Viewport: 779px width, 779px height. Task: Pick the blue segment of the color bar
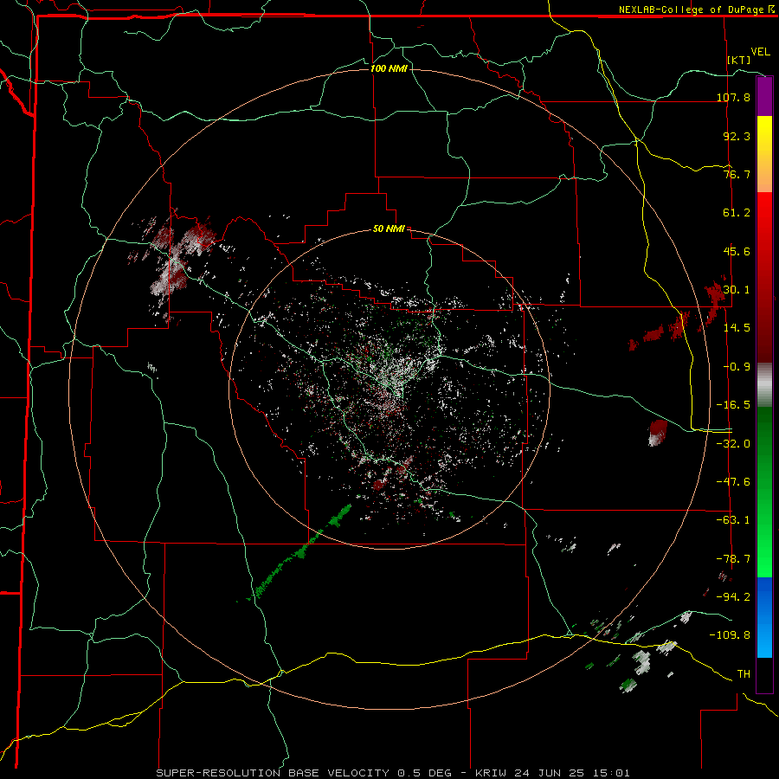click(x=764, y=617)
